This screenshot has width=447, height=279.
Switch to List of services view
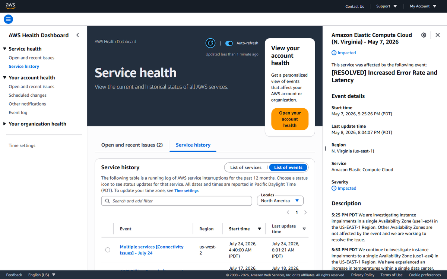tap(246, 167)
